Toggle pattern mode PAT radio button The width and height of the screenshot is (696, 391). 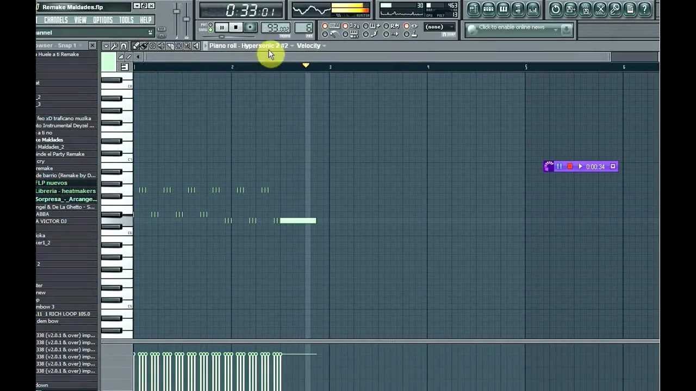click(x=210, y=24)
